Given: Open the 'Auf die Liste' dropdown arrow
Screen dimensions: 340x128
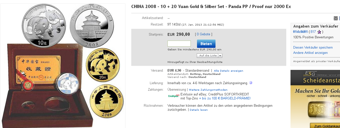Looking at the screenshot, I should (220, 56).
